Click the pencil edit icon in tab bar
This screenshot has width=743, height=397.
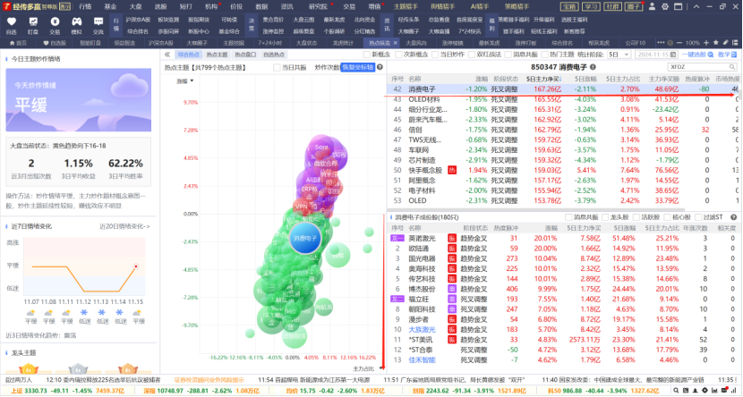[x=725, y=43]
